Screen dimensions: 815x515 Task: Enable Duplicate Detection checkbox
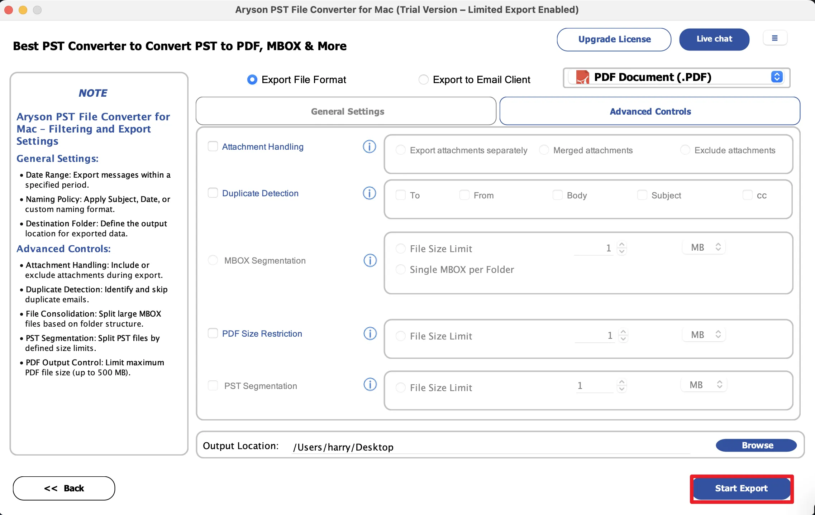point(213,193)
